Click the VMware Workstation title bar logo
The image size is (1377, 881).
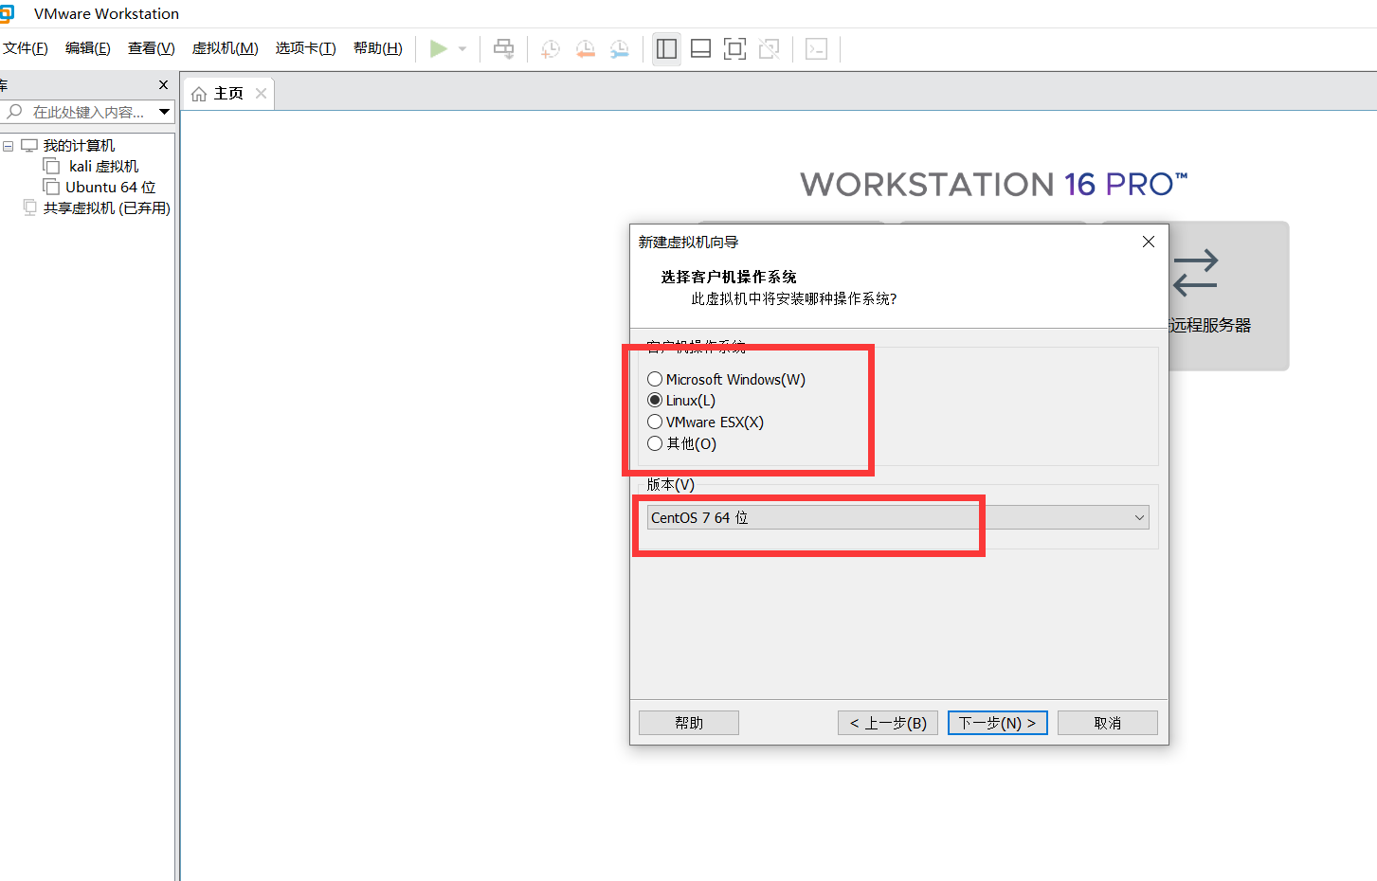click(7, 13)
